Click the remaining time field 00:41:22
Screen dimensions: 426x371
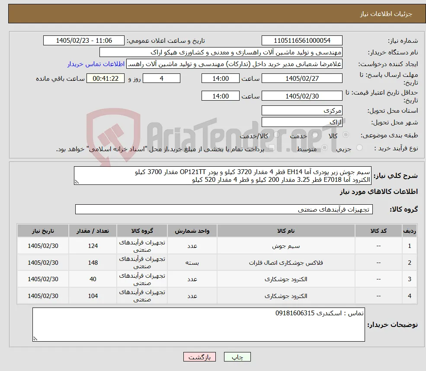(x=106, y=79)
